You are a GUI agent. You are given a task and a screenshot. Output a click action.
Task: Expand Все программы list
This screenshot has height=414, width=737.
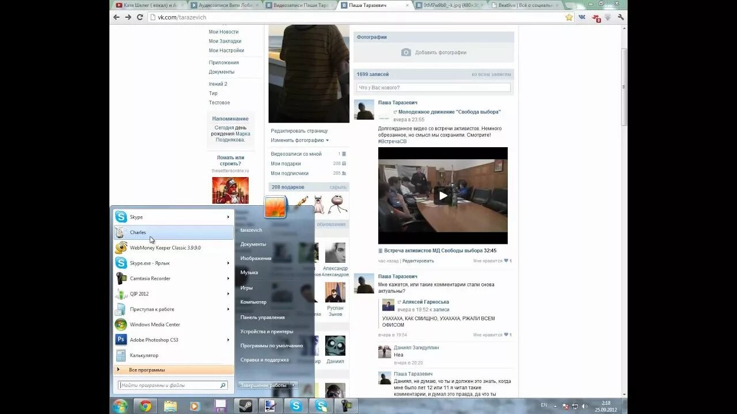173,370
